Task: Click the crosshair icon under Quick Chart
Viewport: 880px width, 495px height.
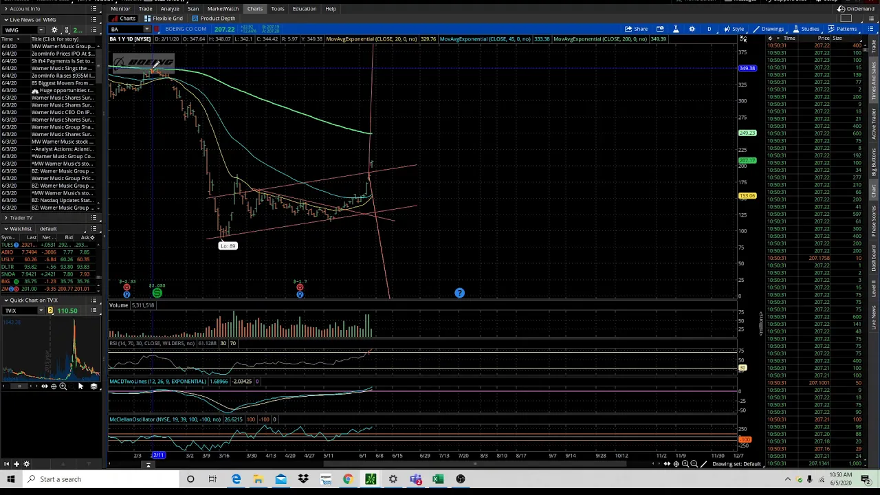Action: [54, 386]
